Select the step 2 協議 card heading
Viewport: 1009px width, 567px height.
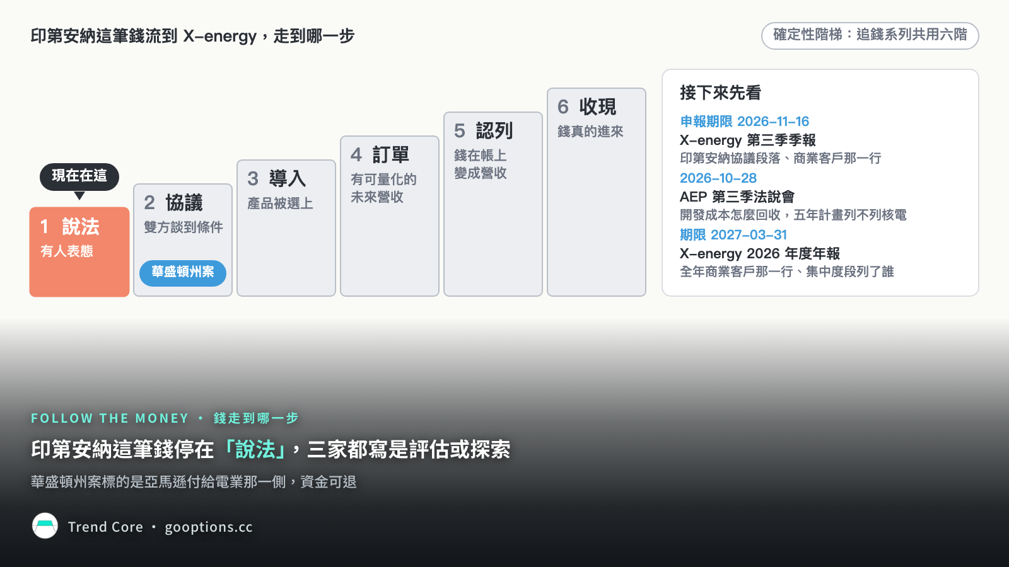pyautogui.click(x=173, y=203)
